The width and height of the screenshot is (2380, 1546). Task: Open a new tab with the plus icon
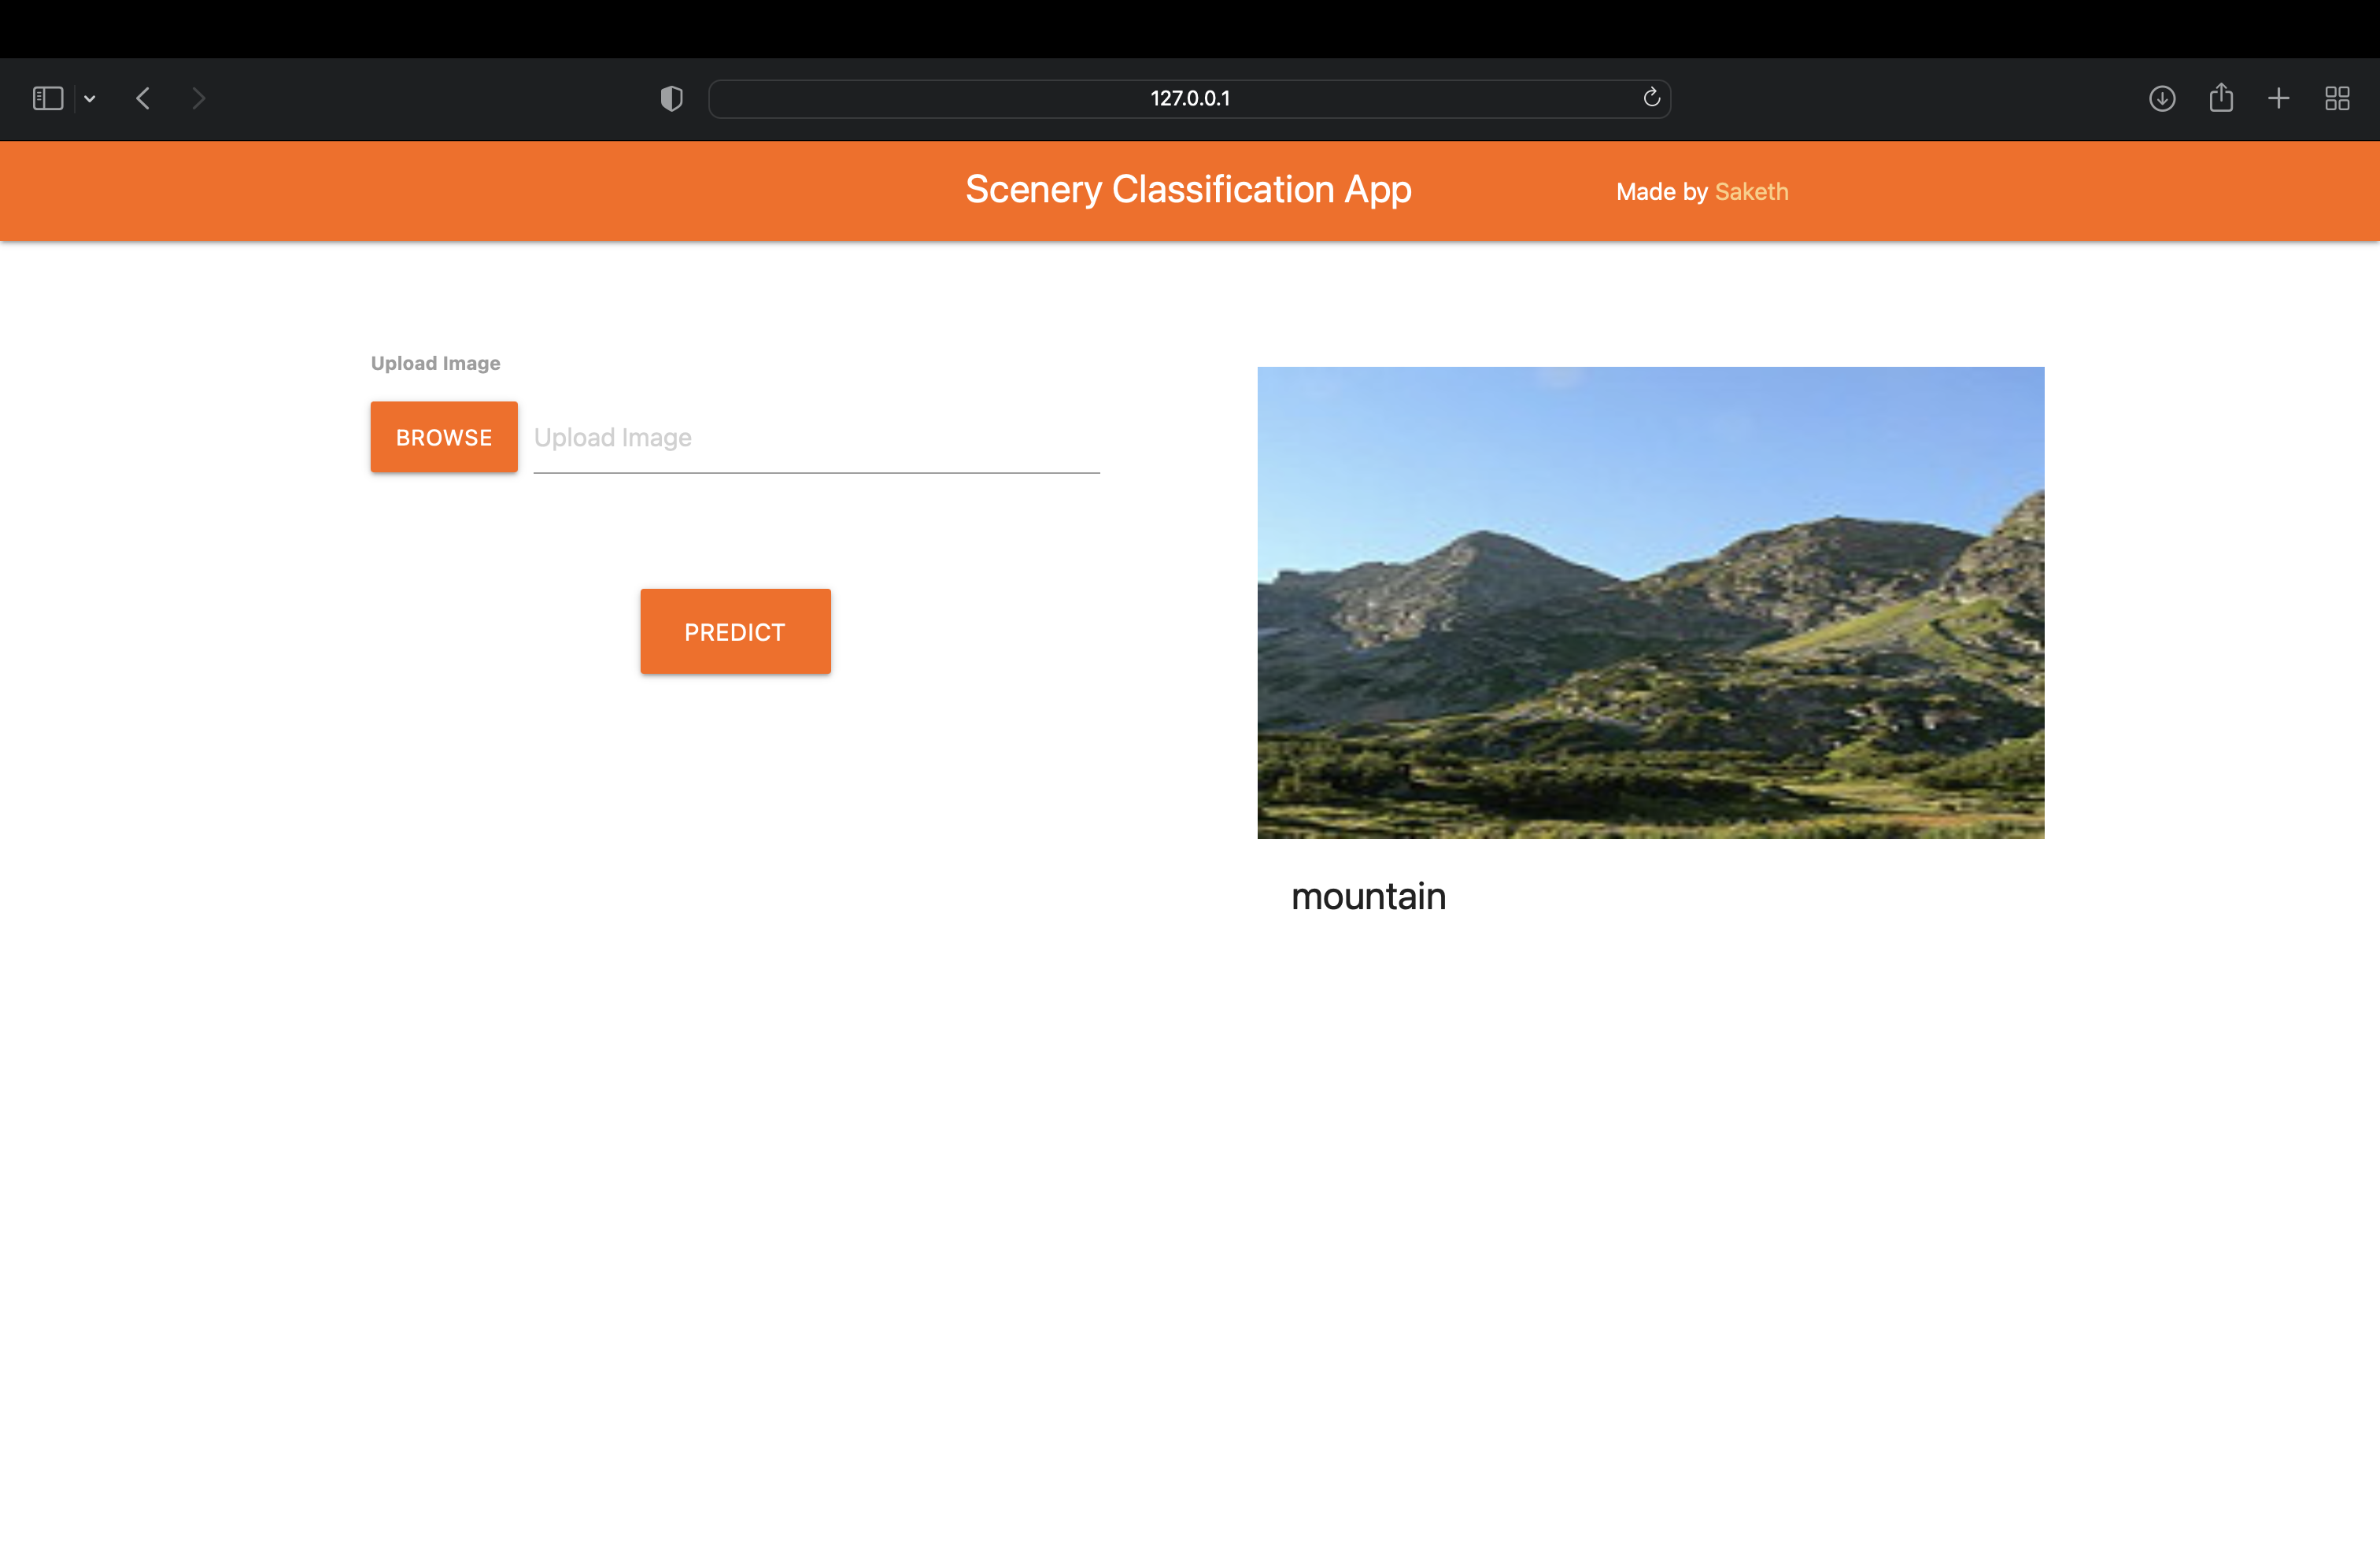click(x=2279, y=98)
